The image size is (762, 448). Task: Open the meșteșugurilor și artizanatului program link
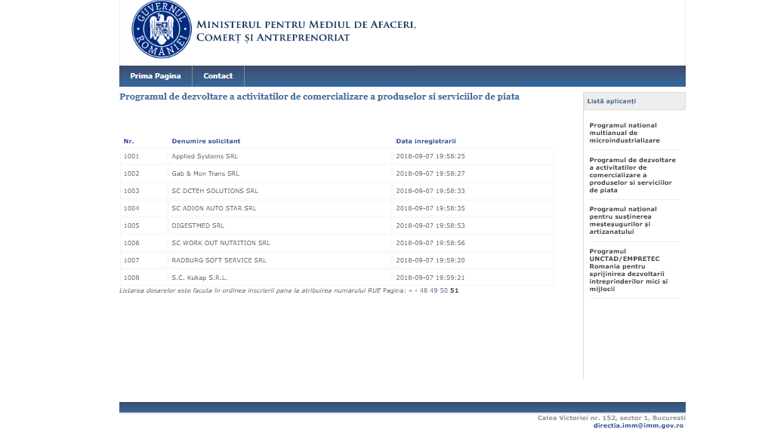624,220
